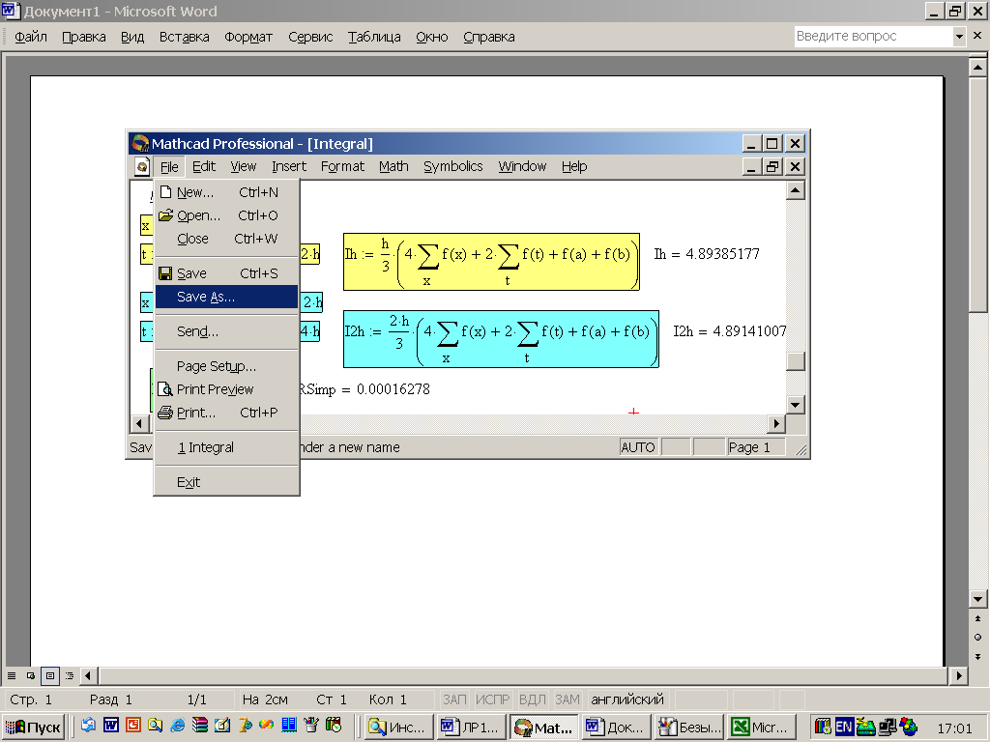Open Word Справка menu
This screenshot has height=742, width=990.
(x=488, y=37)
